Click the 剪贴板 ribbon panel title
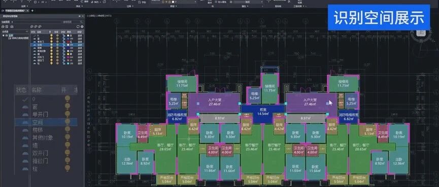Image resolution: width=439 pixels, height=187 pixels. [278, 6]
